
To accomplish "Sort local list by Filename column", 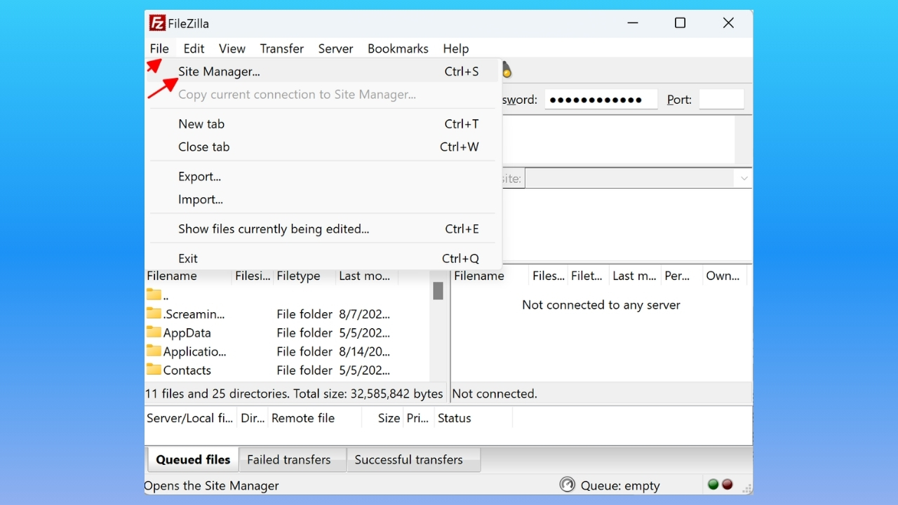I will [x=188, y=276].
